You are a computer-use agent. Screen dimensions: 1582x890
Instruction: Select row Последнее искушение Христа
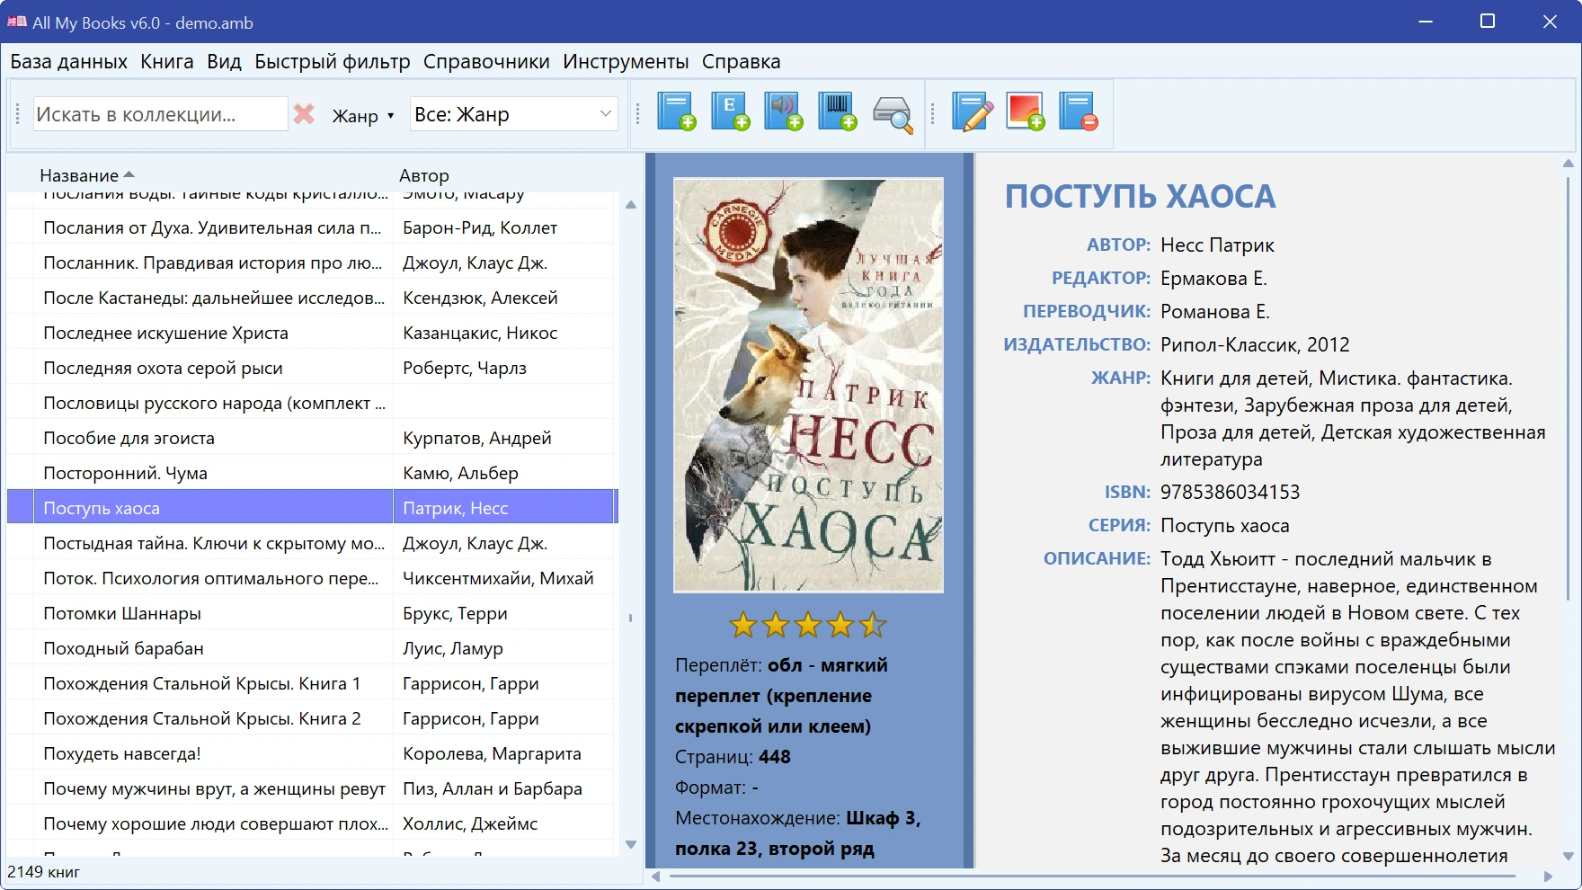(x=311, y=333)
